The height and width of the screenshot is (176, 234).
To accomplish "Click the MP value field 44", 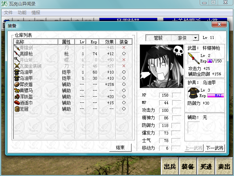I will pos(164,103).
